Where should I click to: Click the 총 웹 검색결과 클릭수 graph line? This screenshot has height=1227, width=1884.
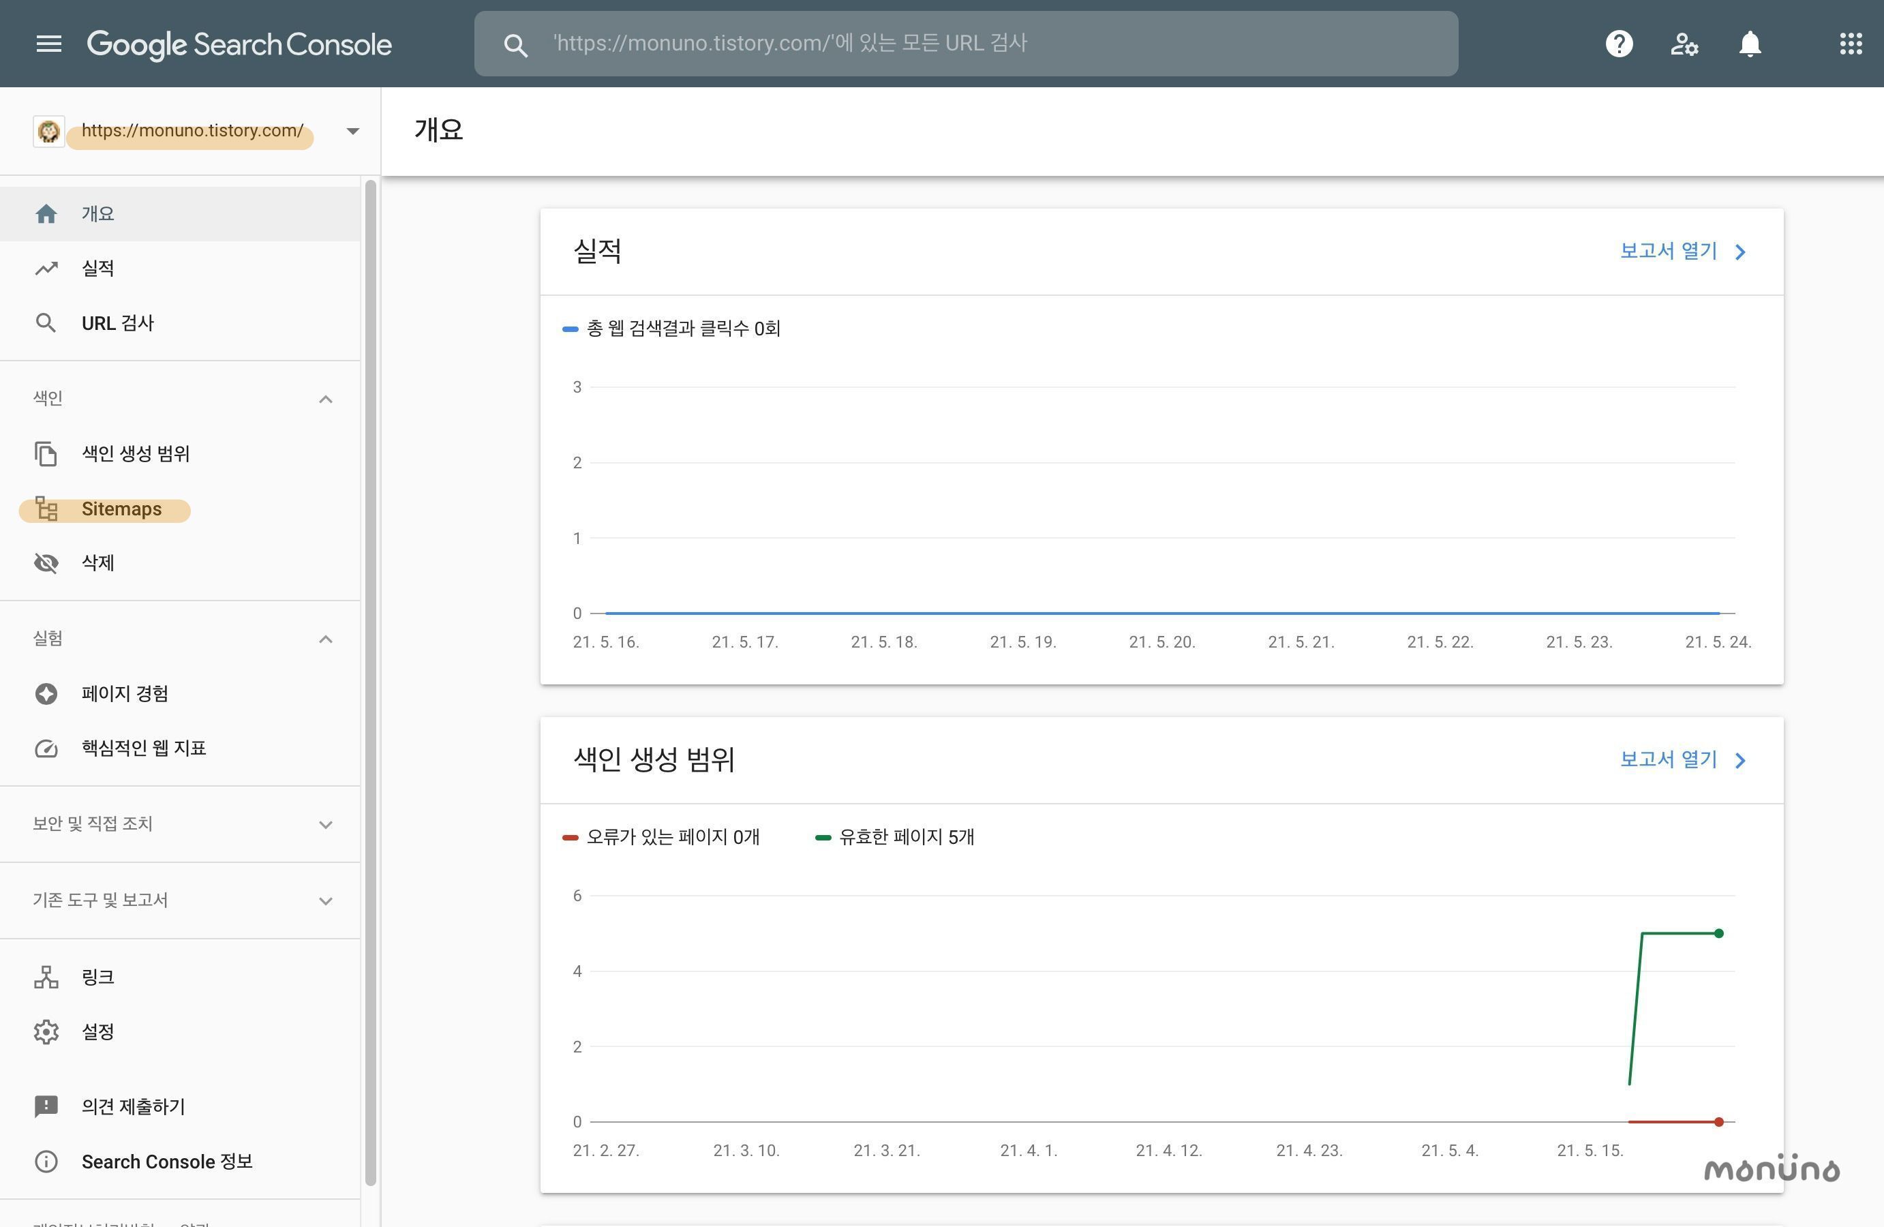[x=1153, y=614]
